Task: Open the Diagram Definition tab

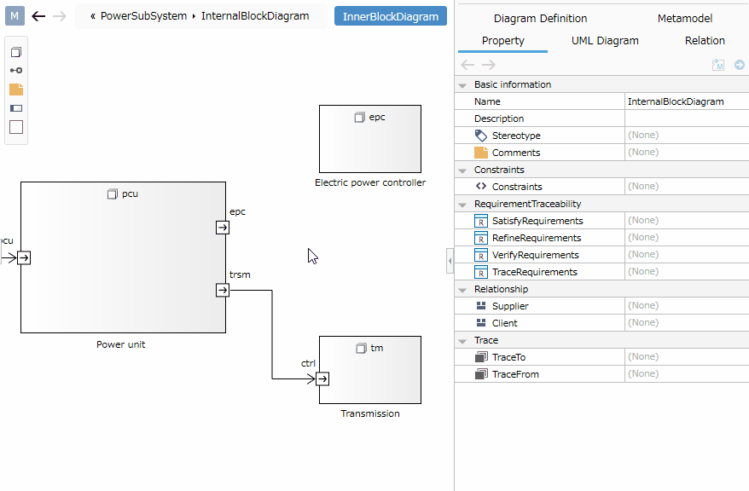Action: [540, 19]
